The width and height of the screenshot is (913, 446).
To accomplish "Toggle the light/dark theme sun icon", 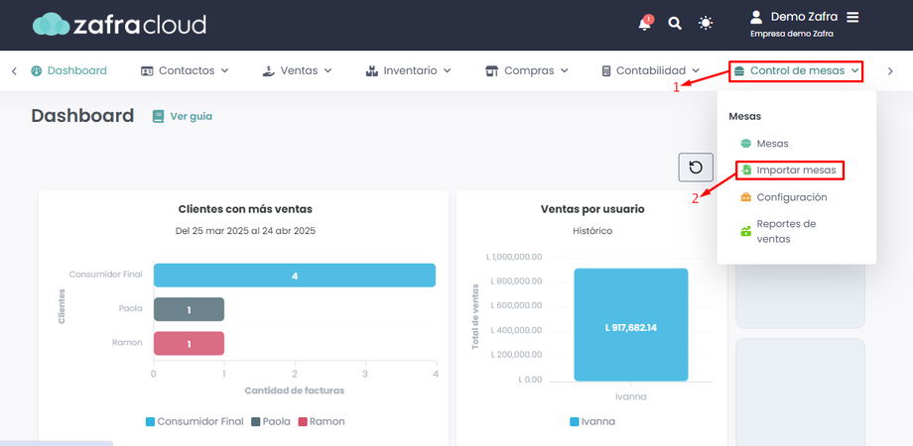I will coord(706,23).
